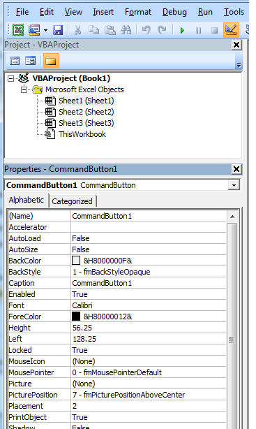Run the macro with the green play icon
Image resolution: width=256 pixels, height=429 pixels.
pos(182,30)
